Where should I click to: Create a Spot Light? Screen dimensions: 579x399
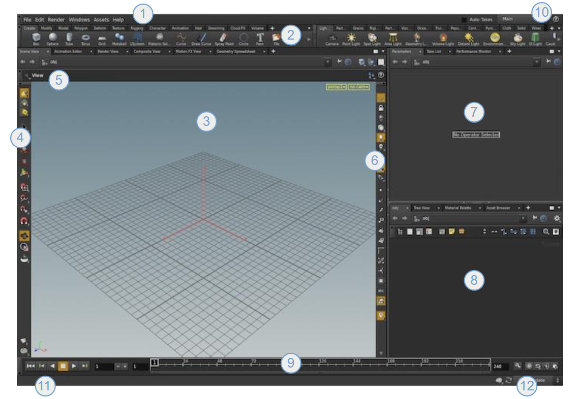(x=372, y=39)
